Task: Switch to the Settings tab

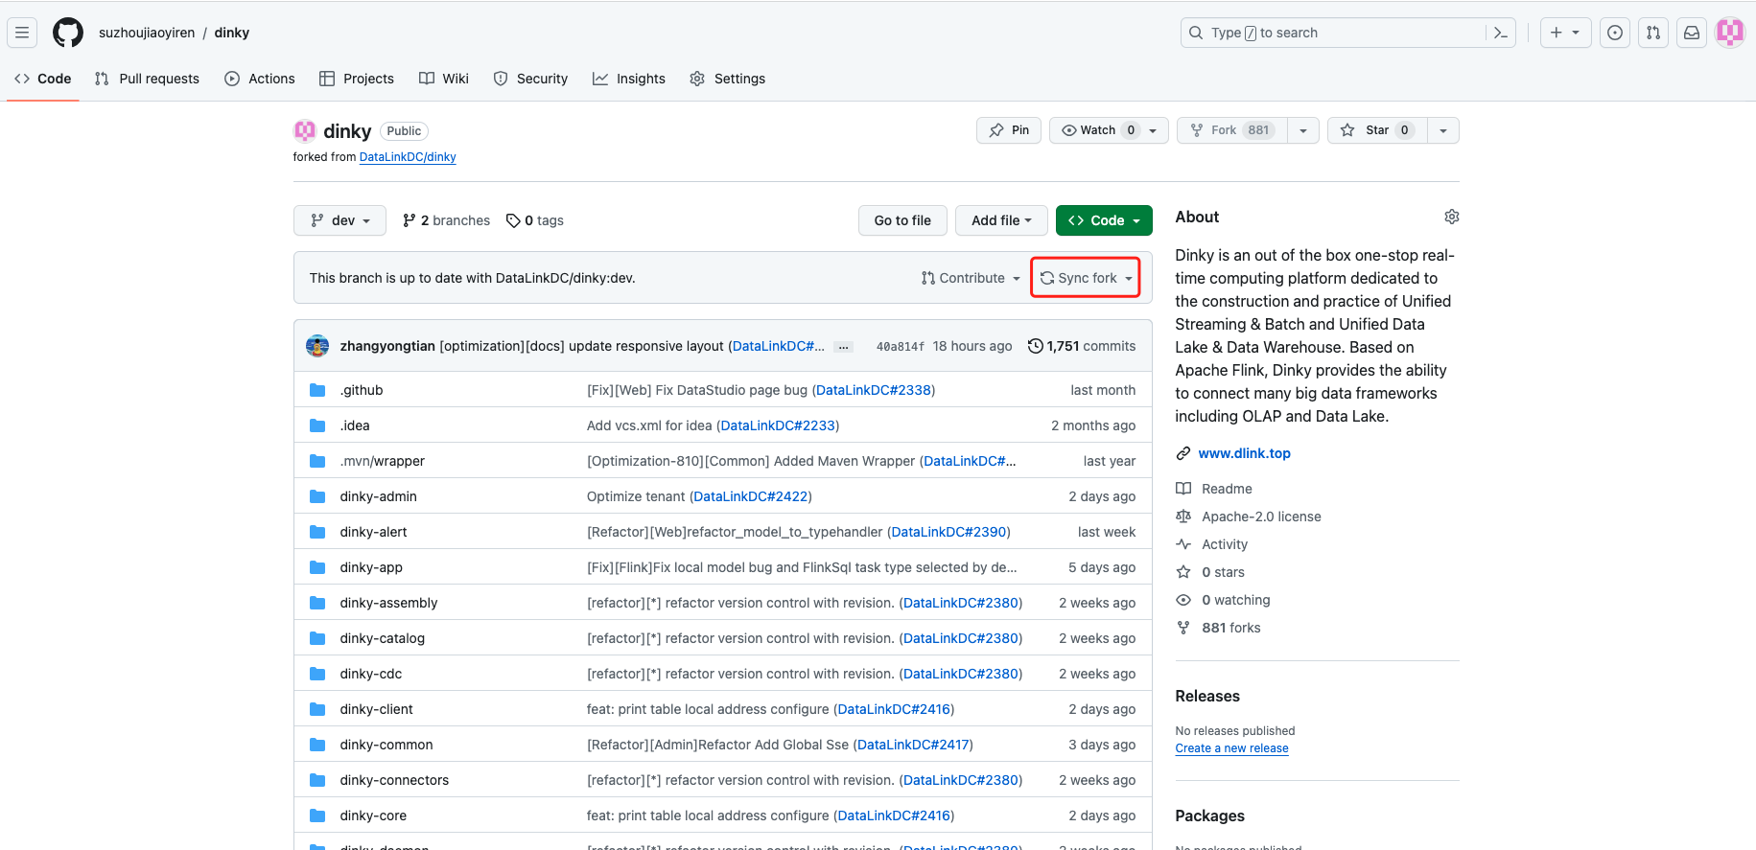Action: click(728, 79)
